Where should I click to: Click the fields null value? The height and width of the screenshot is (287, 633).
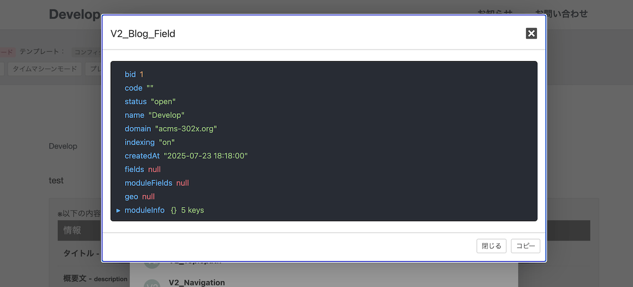154,170
